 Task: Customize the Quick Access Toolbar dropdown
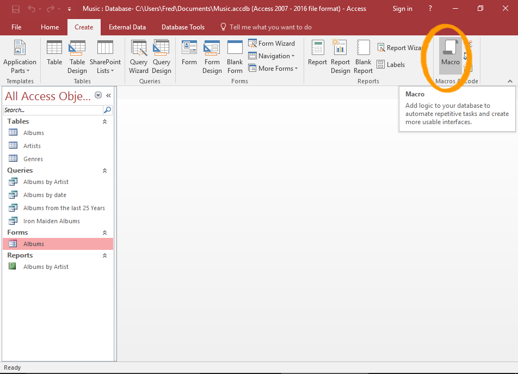click(x=69, y=9)
